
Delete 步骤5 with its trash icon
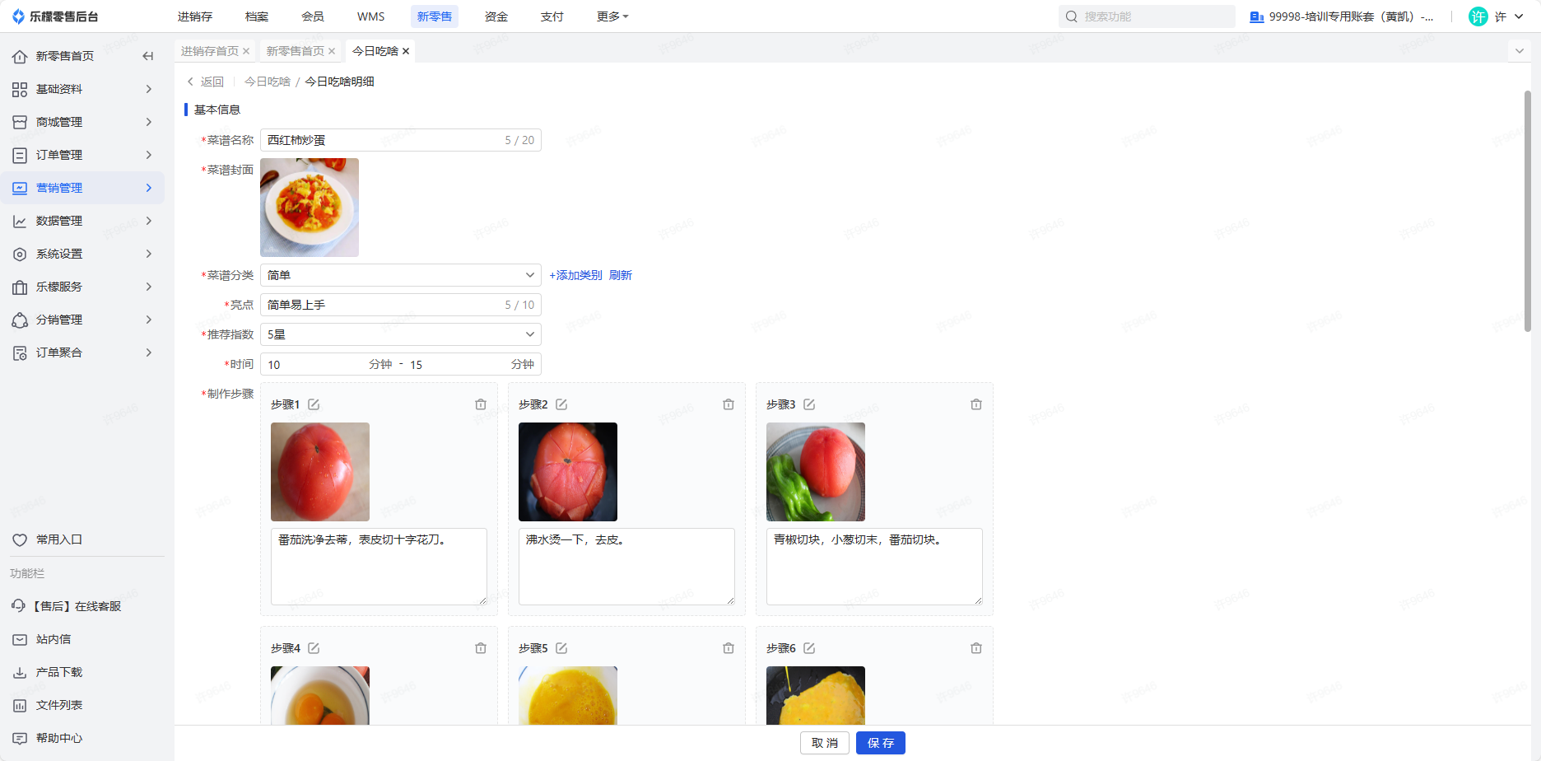[x=729, y=648]
